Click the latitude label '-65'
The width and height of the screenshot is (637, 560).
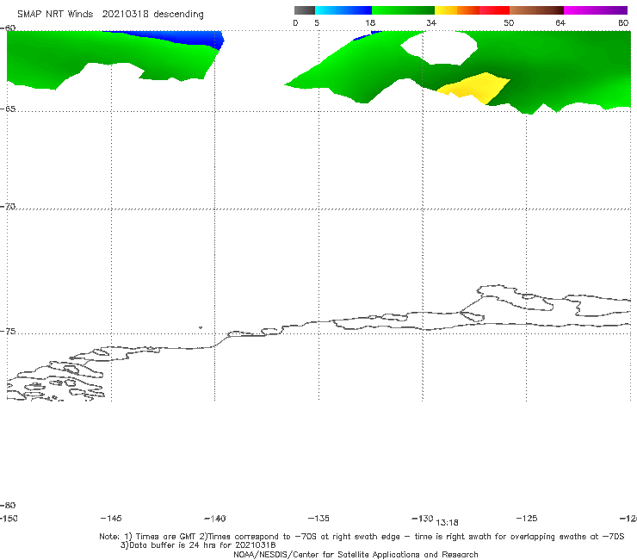click(x=8, y=109)
